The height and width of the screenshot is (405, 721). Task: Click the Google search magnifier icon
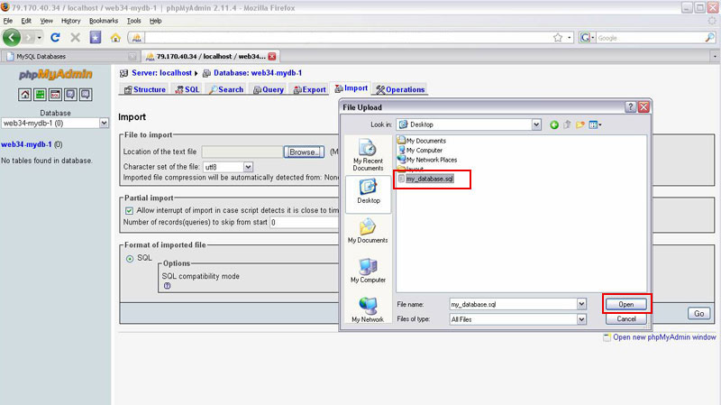point(710,38)
